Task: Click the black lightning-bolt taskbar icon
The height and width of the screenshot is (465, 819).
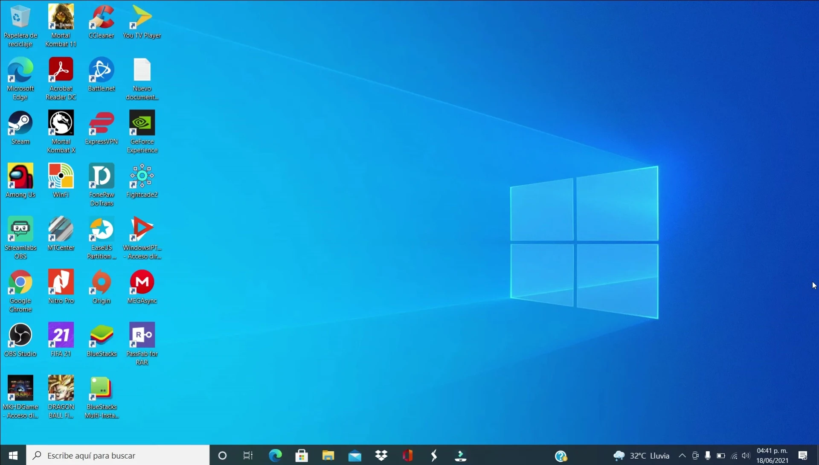Action: [434, 455]
